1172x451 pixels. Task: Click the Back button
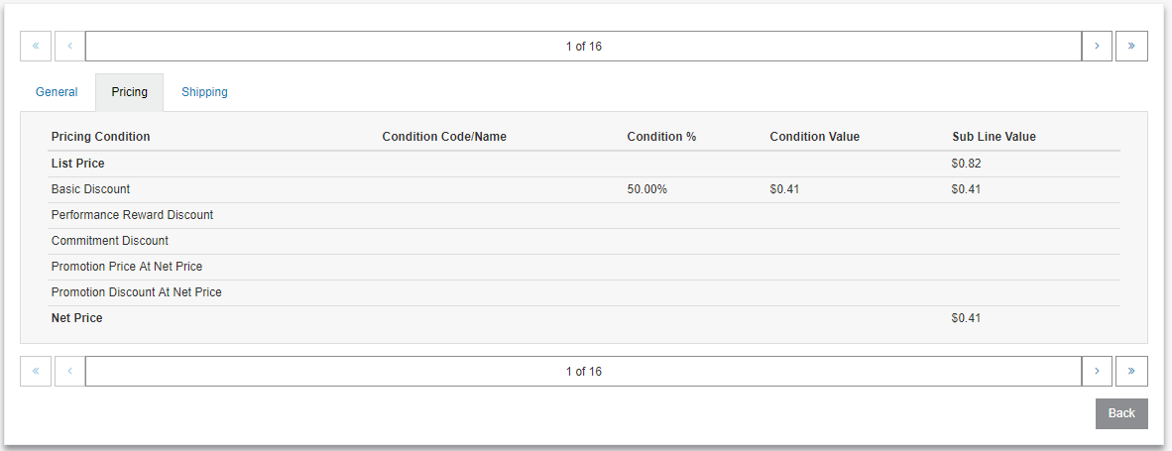tap(1121, 413)
